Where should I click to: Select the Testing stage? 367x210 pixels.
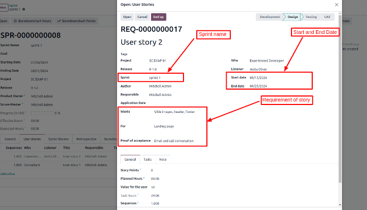(x=311, y=17)
